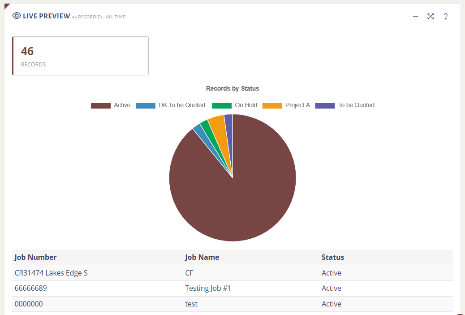465x315 pixels.
Task: Toggle Project A legend entry
Action: coord(286,105)
